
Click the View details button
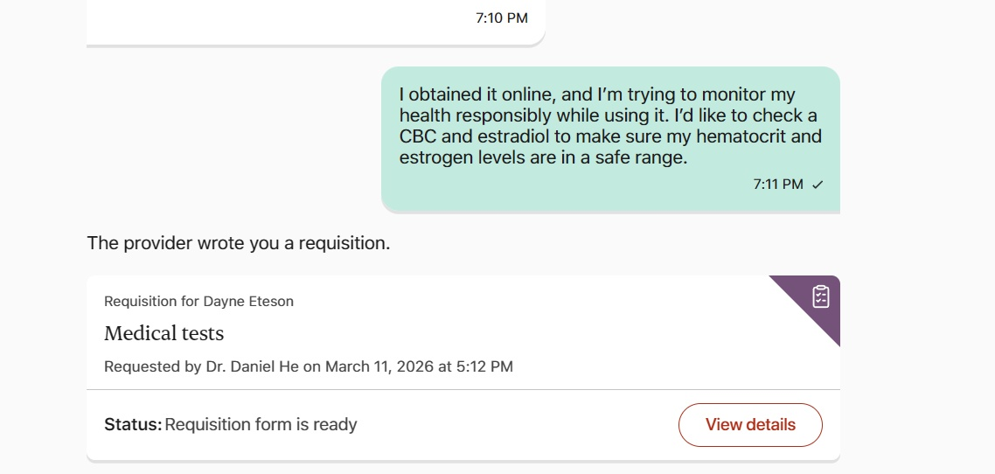pyautogui.click(x=750, y=425)
